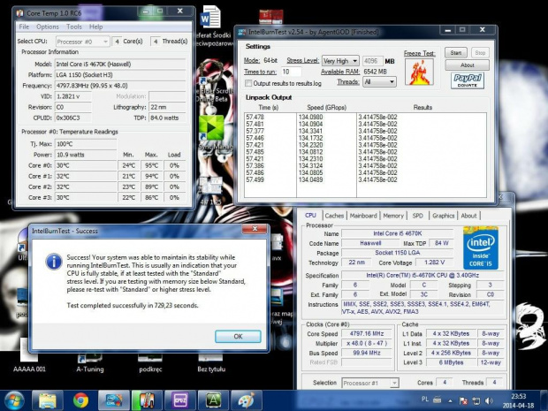The width and height of the screenshot is (548, 411).
Task: Click Linpack time value 57.499
Action: 255,180
